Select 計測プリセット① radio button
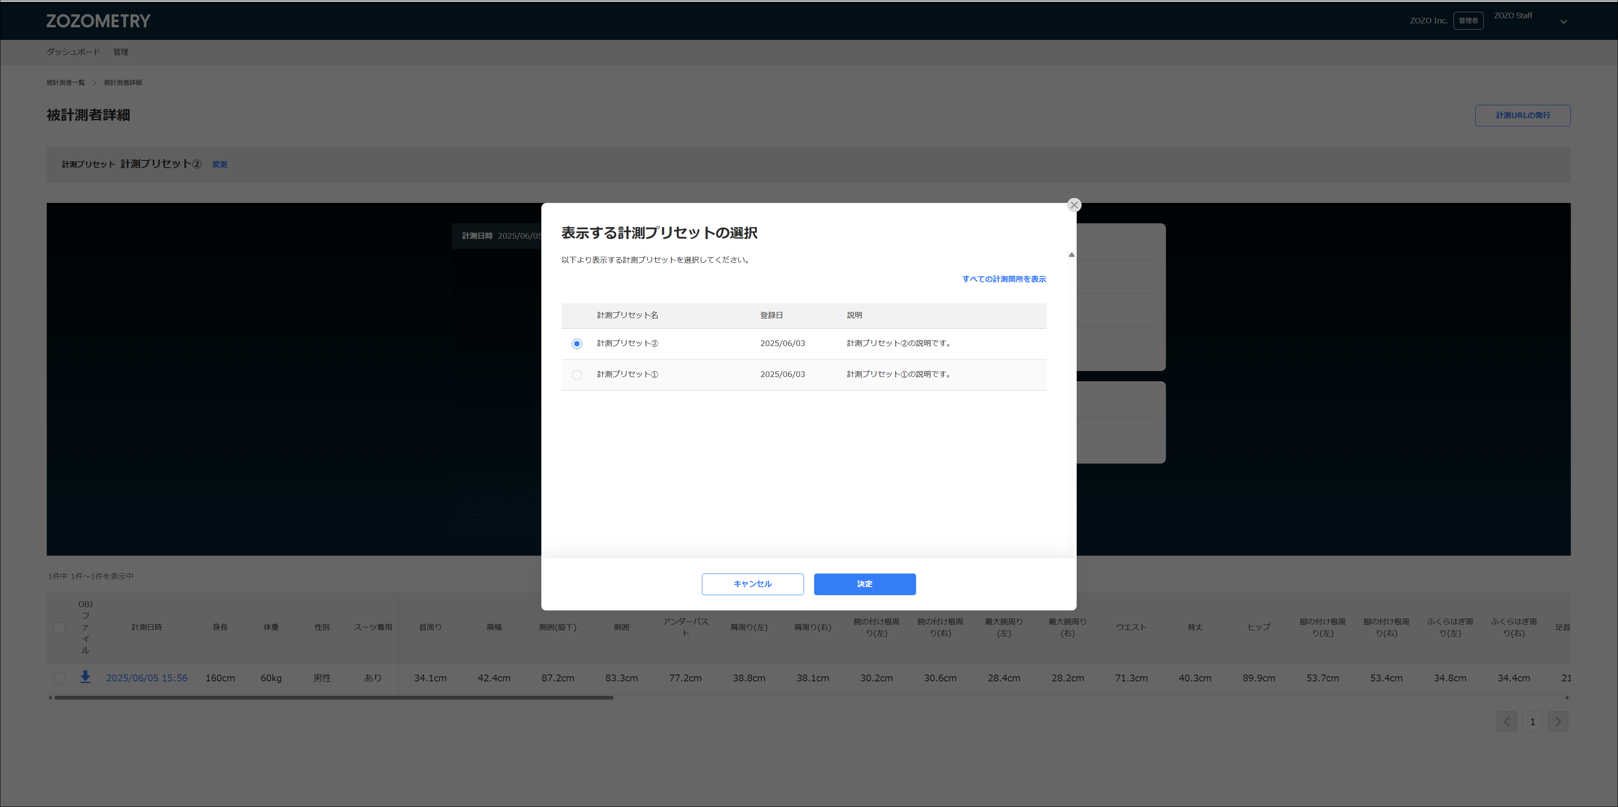This screenshot has width=1618, height=807. pos(577,375)
